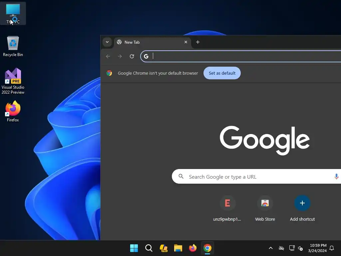The height and width of the screenshot is (256, 341).
Task: Open taskbar Search
Action: click(x=149, y=248)
